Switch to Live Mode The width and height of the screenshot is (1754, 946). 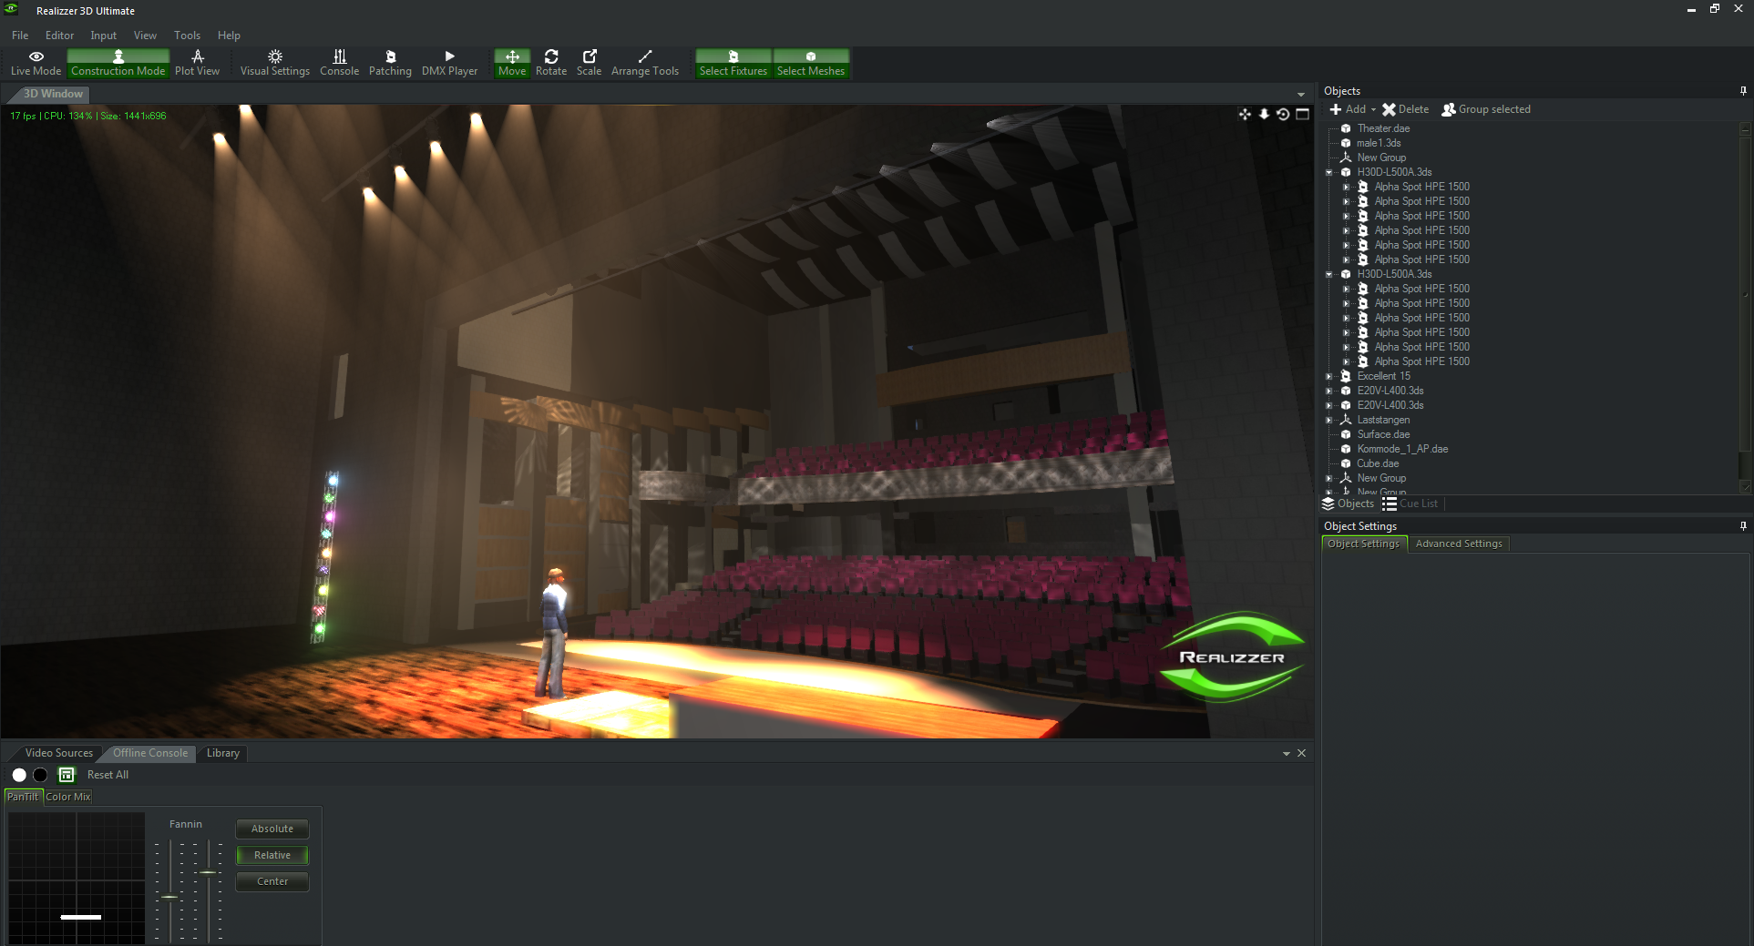pos(36,63)
